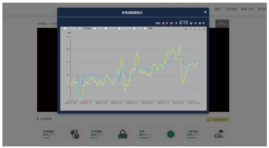This screenshot has width=269, height=148.
Task: Toggle the 二氧化碳 legend series
Action: (x=70, y=28)
